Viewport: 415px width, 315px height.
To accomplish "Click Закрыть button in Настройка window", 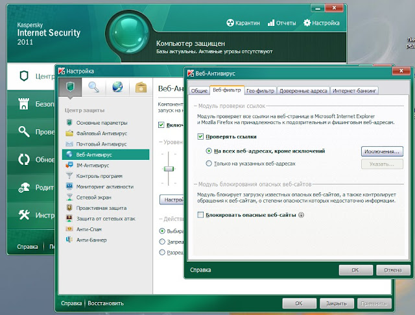I will [337, 303].
